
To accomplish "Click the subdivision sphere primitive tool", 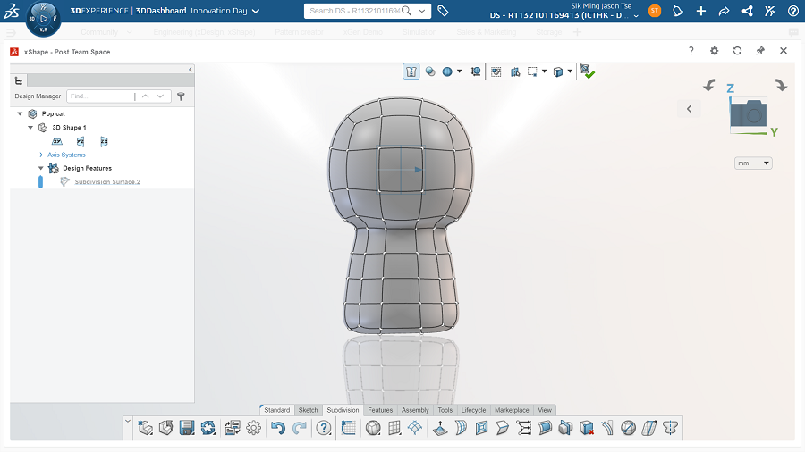I will pos(373,428).
